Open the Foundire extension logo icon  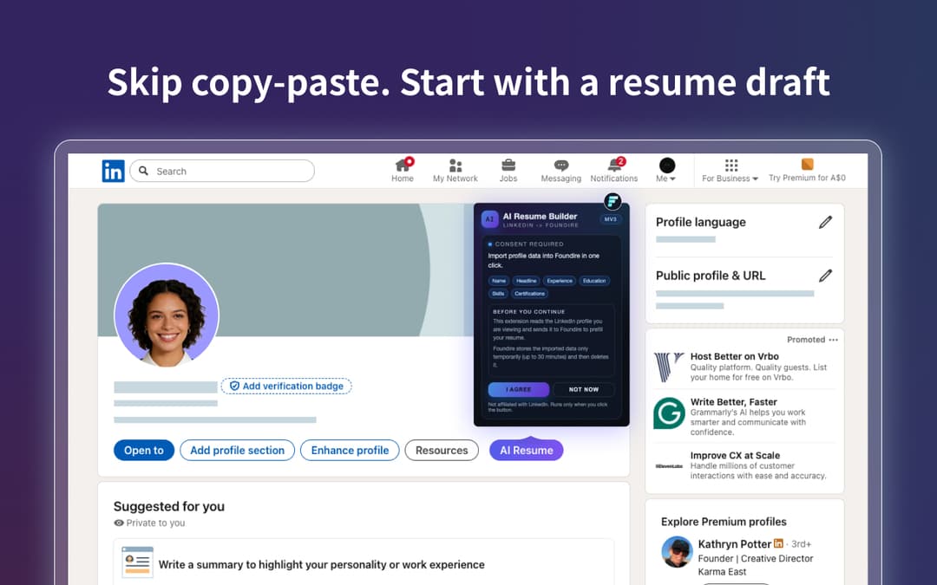tap(613, 201)
